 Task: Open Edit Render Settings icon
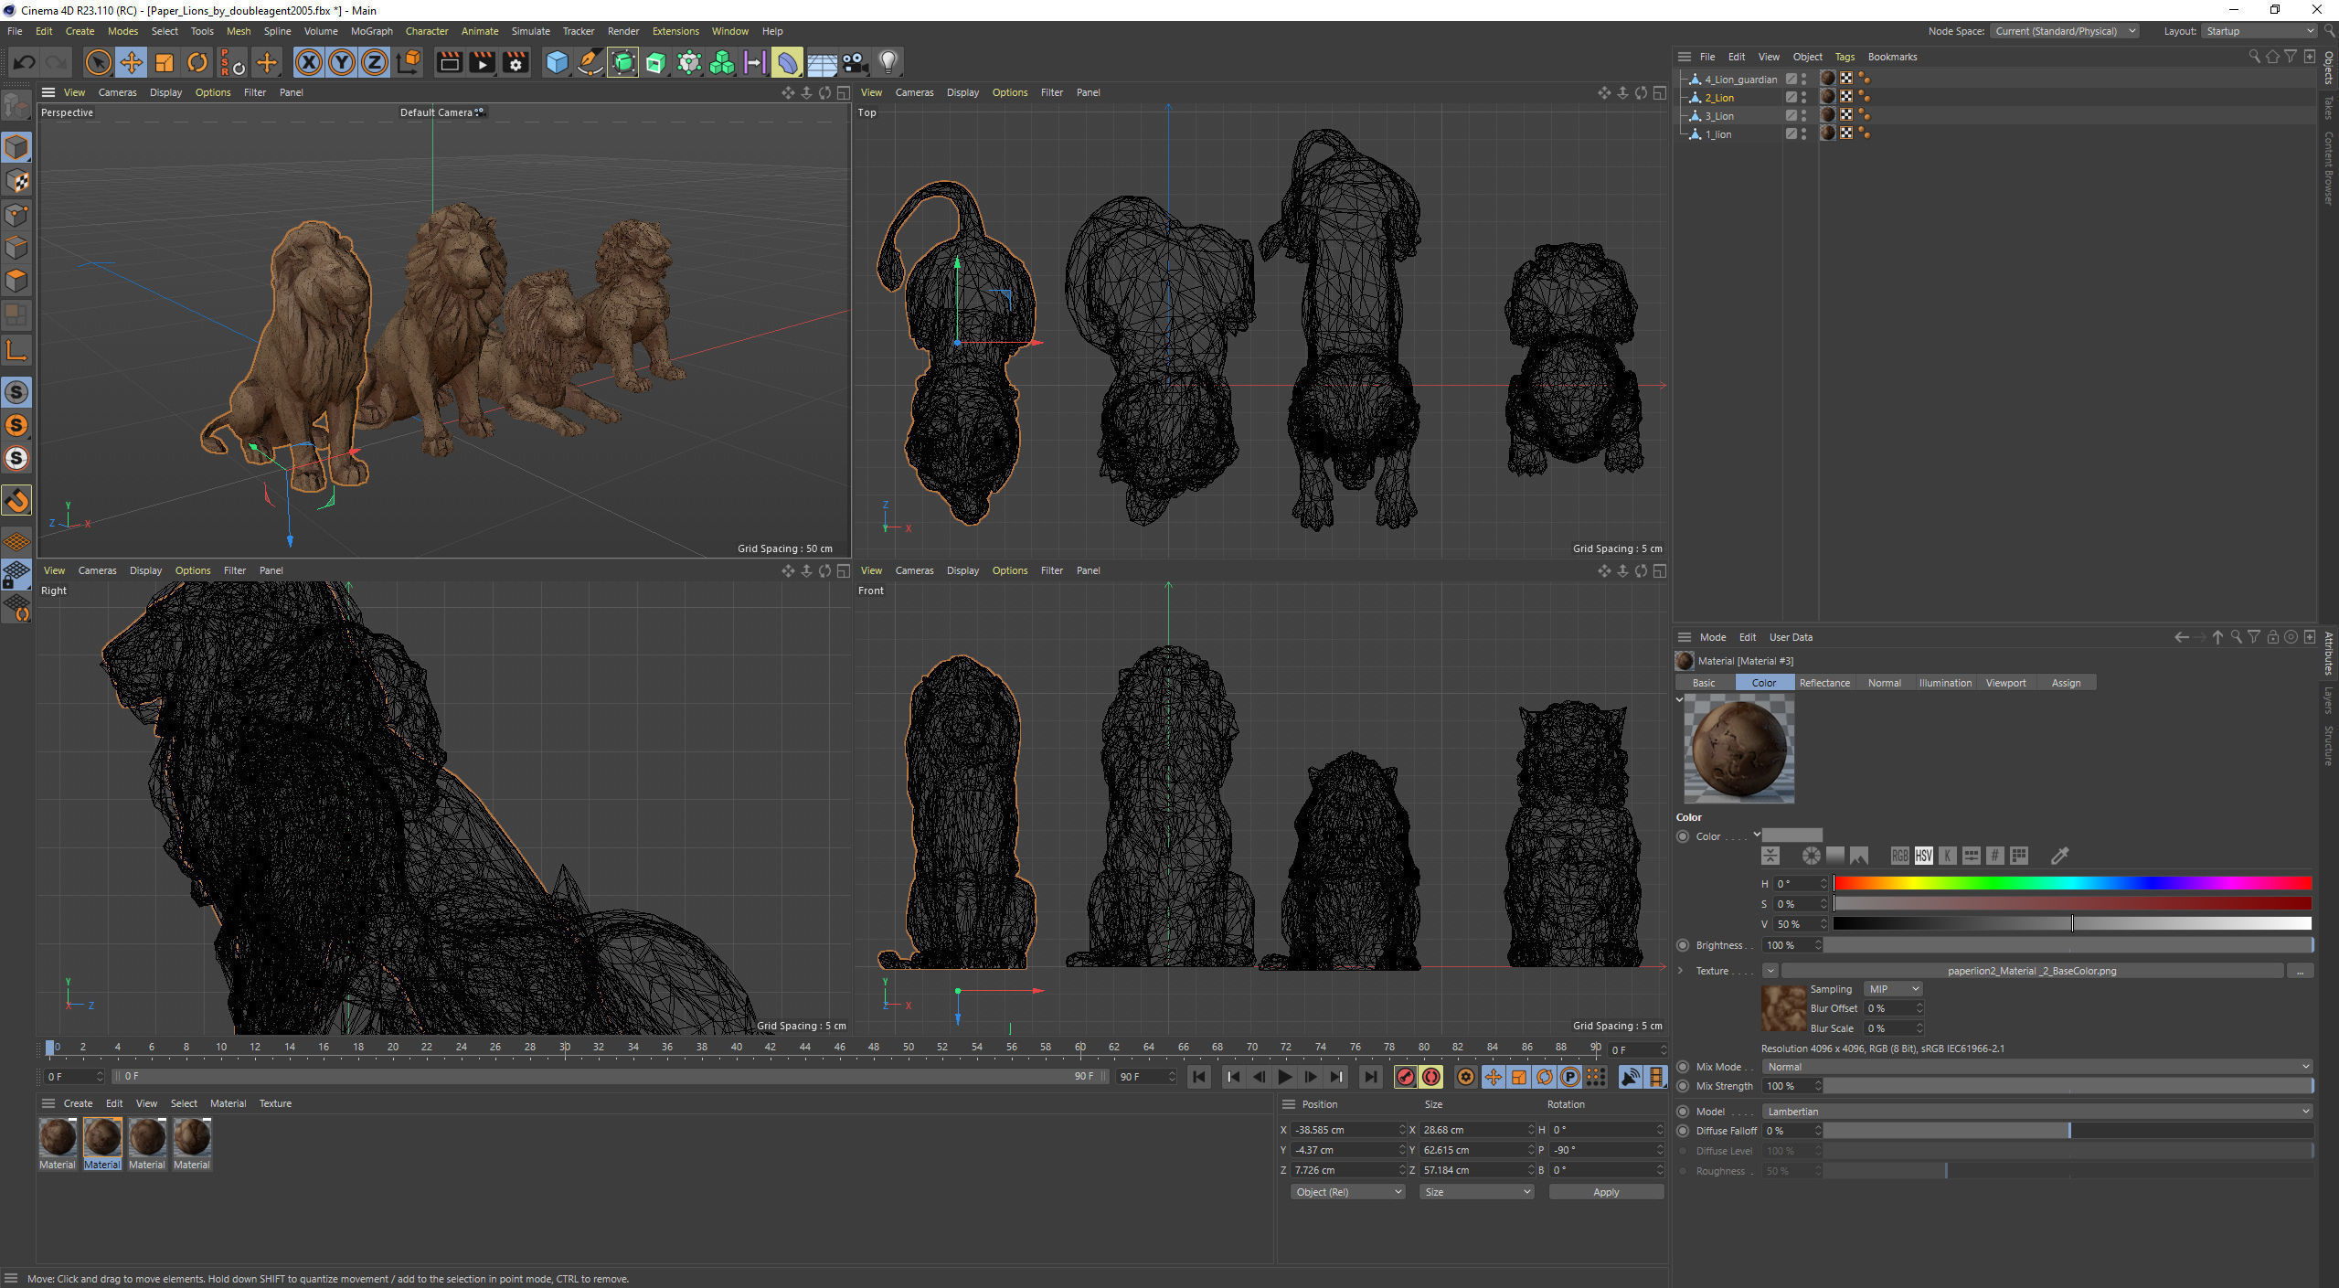click(516, 62)
